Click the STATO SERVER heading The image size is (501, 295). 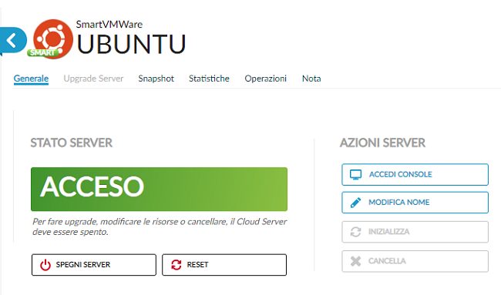[x=72, y=142]
